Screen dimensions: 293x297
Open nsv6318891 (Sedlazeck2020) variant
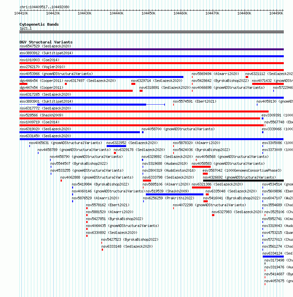[x=165, y=87]
